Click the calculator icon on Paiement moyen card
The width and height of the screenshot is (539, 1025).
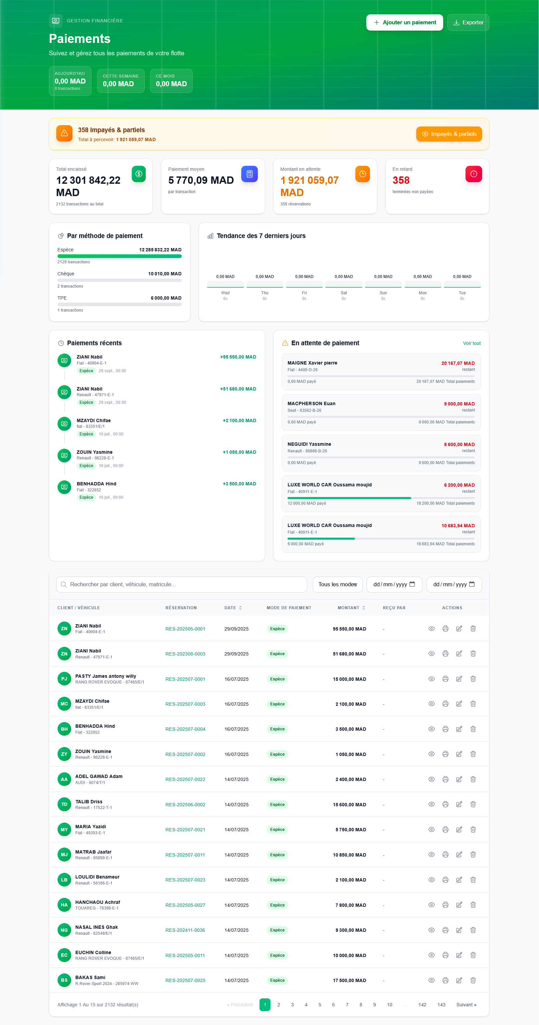[x=250, y=174]
